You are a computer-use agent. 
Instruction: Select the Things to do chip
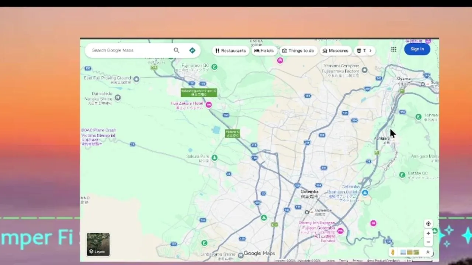coord(298,51)
